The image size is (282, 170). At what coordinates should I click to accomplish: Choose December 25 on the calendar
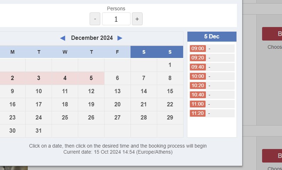(x=65, y=118)
